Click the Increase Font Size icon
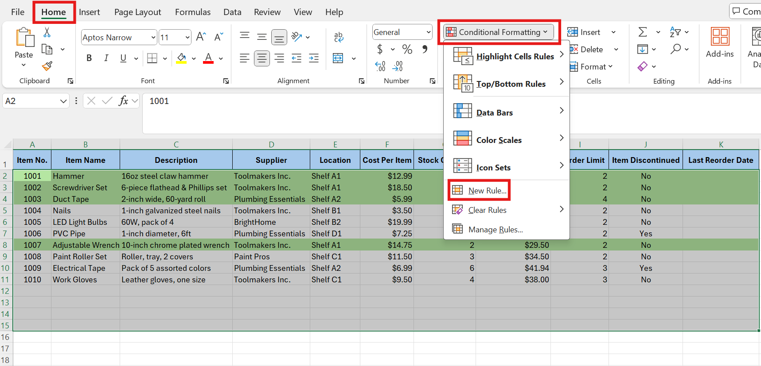The width and height of the screenshot is (761, 366). [201, 37]
